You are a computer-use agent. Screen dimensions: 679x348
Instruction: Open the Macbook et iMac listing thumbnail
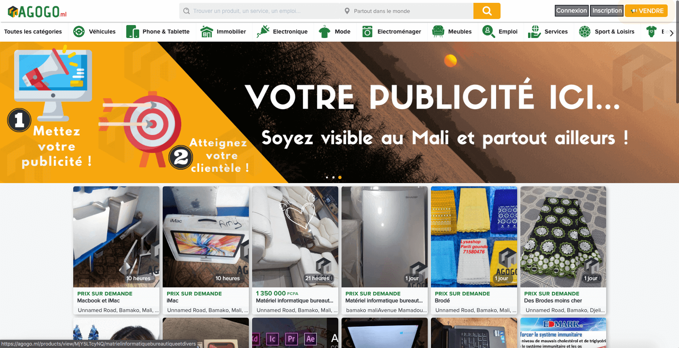116,237
